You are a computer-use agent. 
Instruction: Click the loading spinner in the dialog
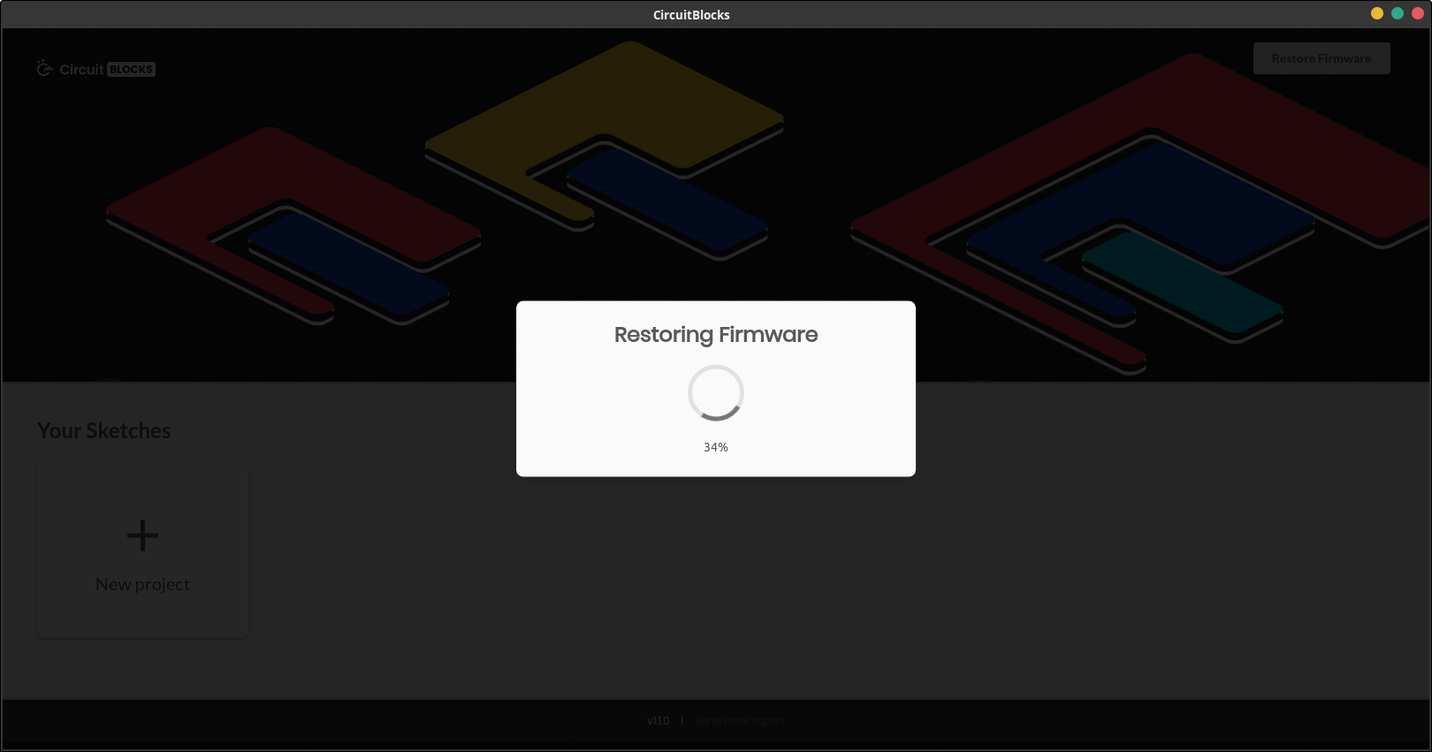[x=716, y=393]
